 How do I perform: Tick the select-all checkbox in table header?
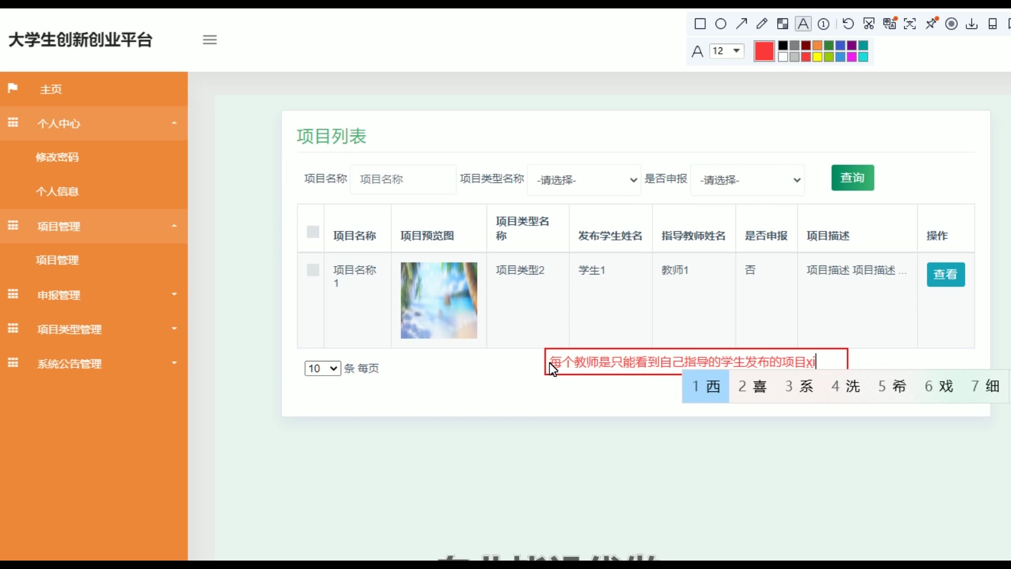313,232
